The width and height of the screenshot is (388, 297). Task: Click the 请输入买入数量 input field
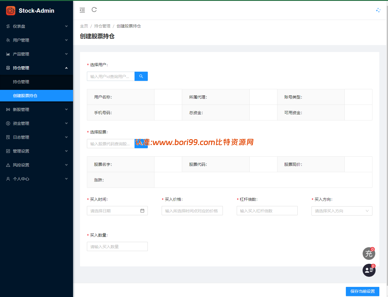(117, 246)
